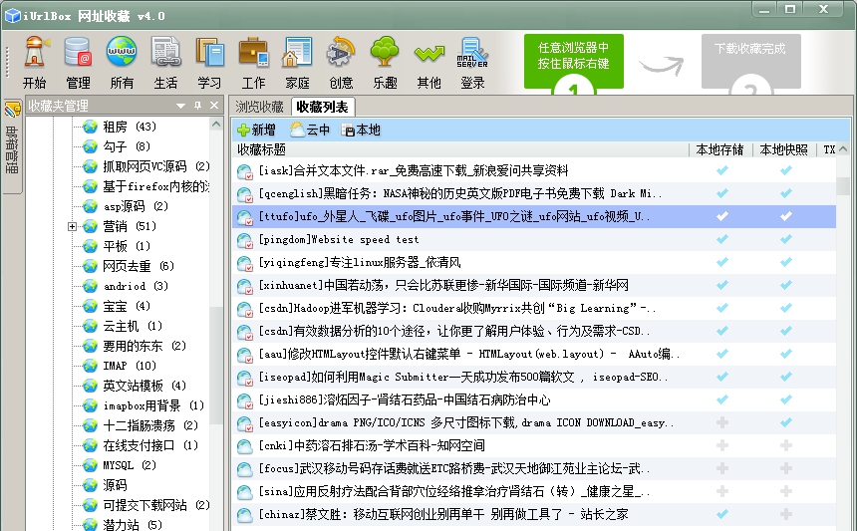
Task: Click the [qcenglish] row bookmark icon
Action: (244, 194)
